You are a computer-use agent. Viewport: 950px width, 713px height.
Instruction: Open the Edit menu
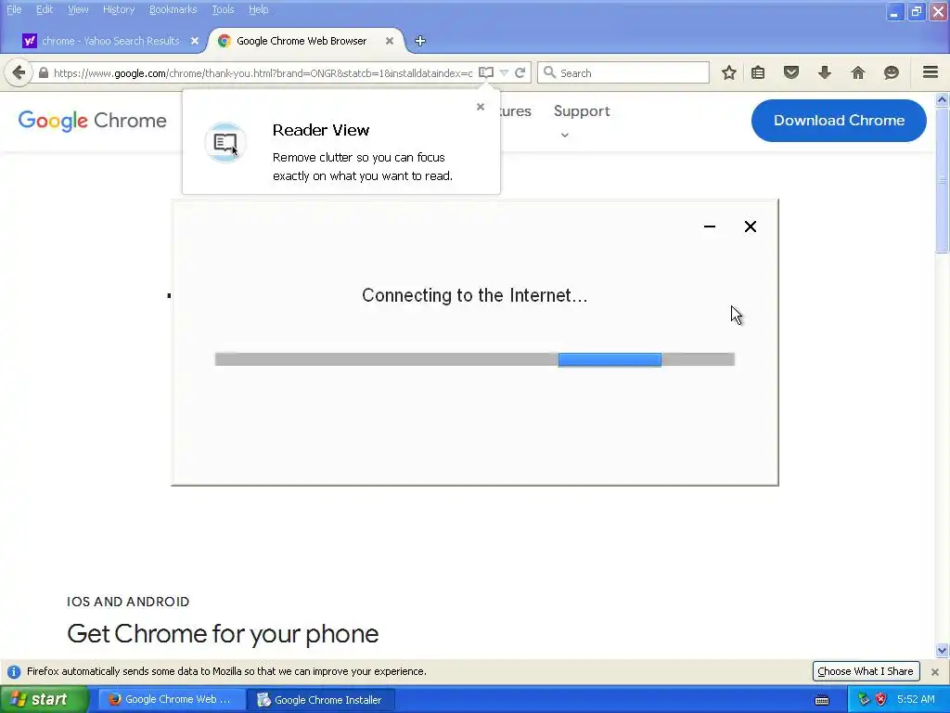click(45, 9)
